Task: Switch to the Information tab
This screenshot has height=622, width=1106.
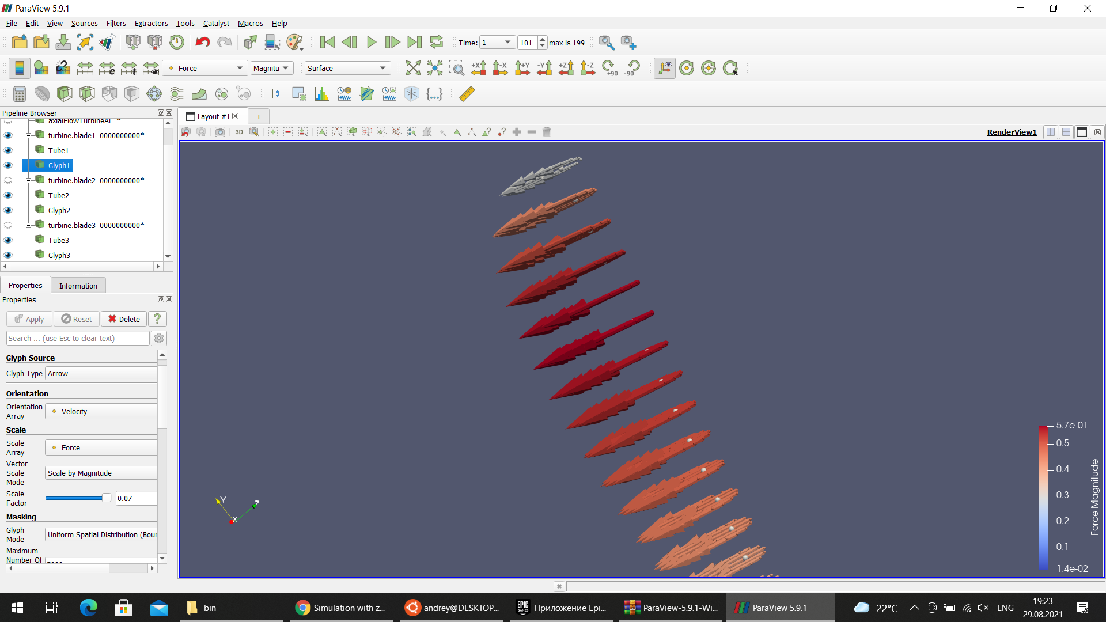Action: point(78,285)
